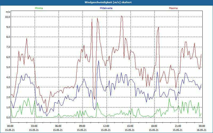Click the 18:00 time axis label
Screen dimensions: 213x133
[x=154, y=126]
